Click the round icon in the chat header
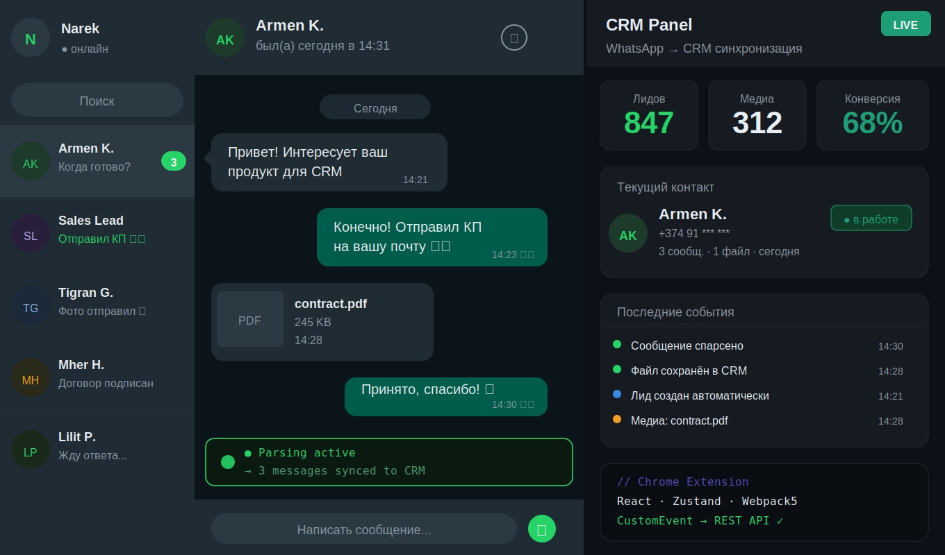Image resolution: width=945 pixels, height=555 pixels. (x=514, y=37)
